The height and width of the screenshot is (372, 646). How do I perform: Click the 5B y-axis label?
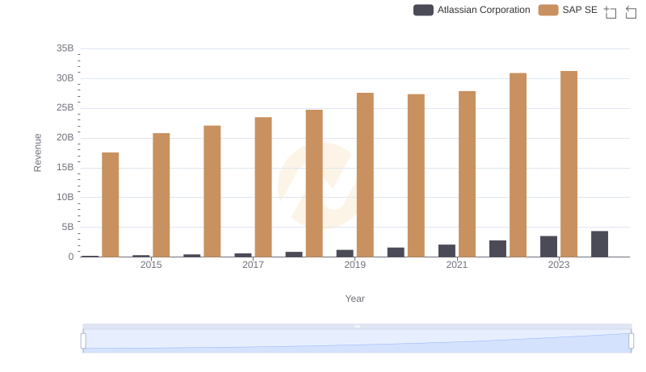click(x=68, y=227)
